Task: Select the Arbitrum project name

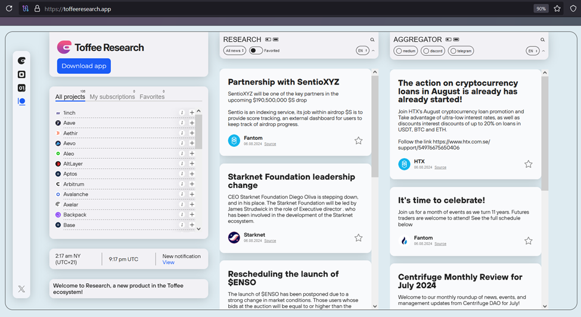Action: pyautogui.click(x=74, y=184)
